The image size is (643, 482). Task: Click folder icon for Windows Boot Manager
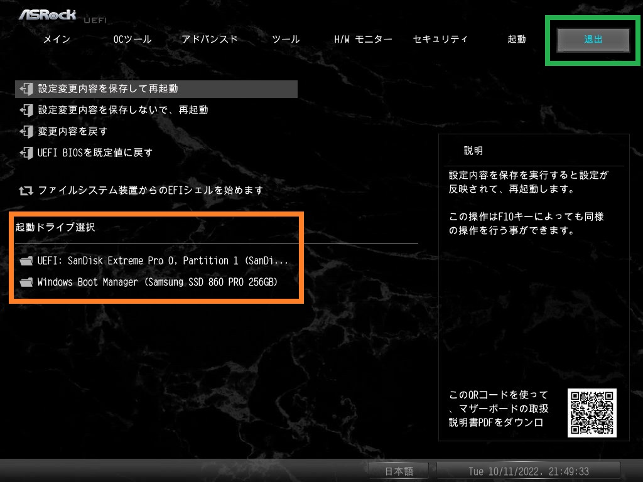[x=26, y=282]
